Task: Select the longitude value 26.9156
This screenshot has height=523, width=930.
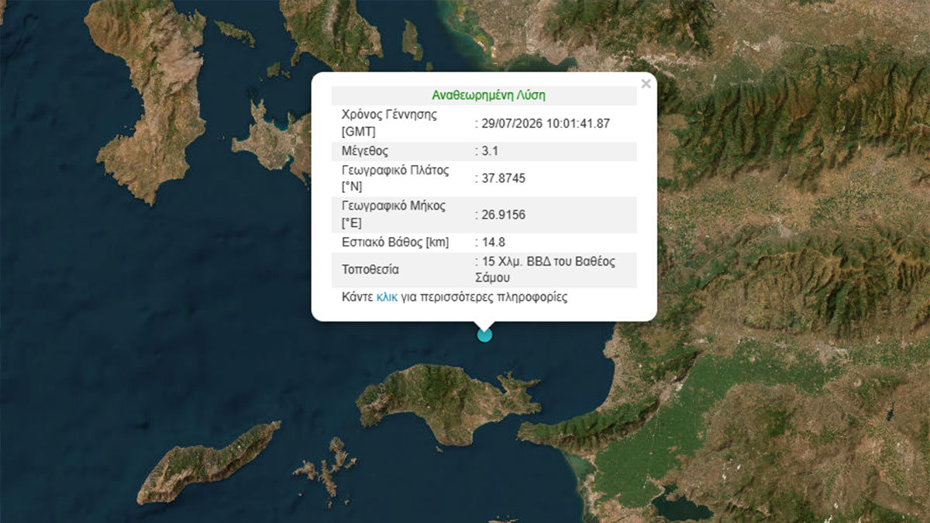Action: coord(503,215)
